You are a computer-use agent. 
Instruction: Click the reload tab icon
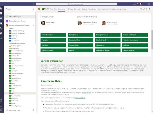pyautogui.click(x=147, y=9)
